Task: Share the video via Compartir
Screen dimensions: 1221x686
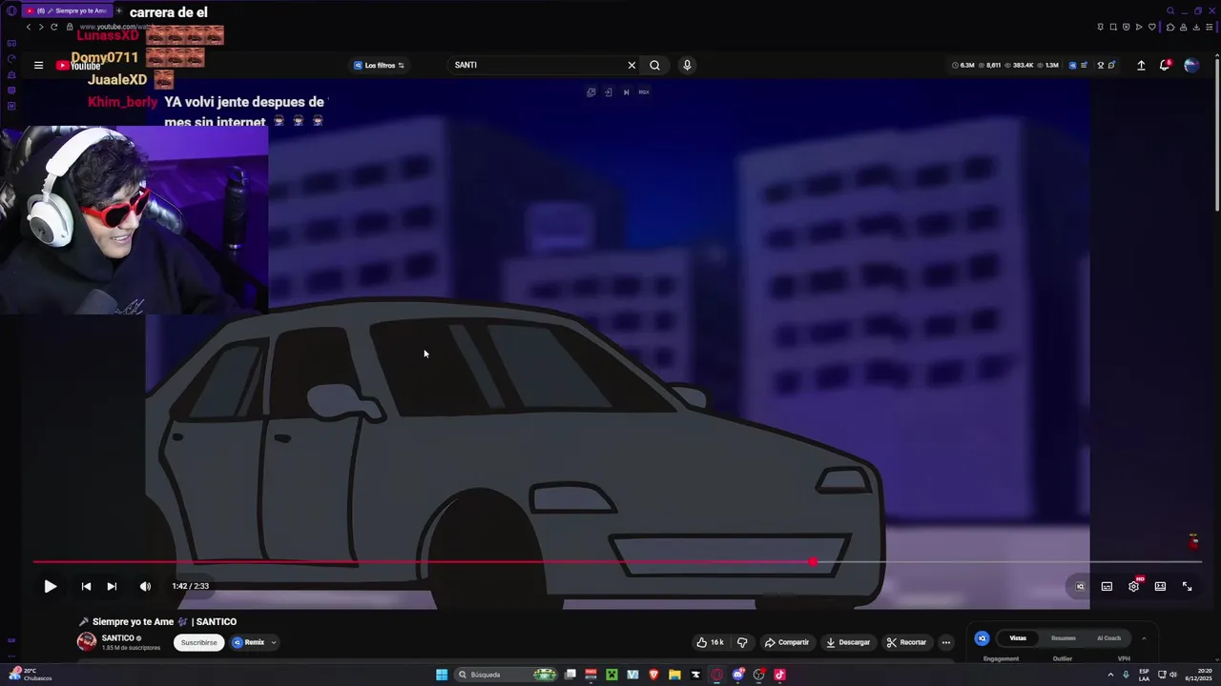Action: pyautogui.click(x=787, y=642)
